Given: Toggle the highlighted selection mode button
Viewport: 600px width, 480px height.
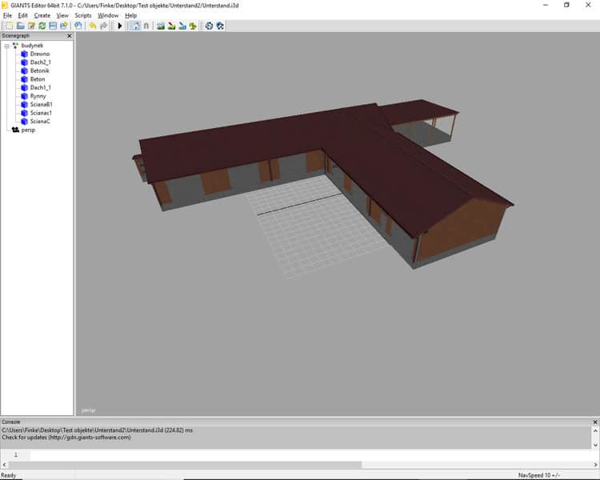Looking at the screenshot, I should coord(134,26).
